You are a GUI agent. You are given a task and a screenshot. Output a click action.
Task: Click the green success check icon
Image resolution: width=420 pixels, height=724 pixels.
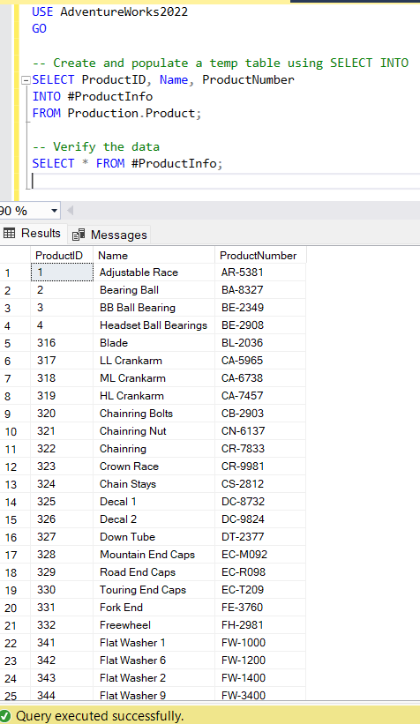pos(5,716)
